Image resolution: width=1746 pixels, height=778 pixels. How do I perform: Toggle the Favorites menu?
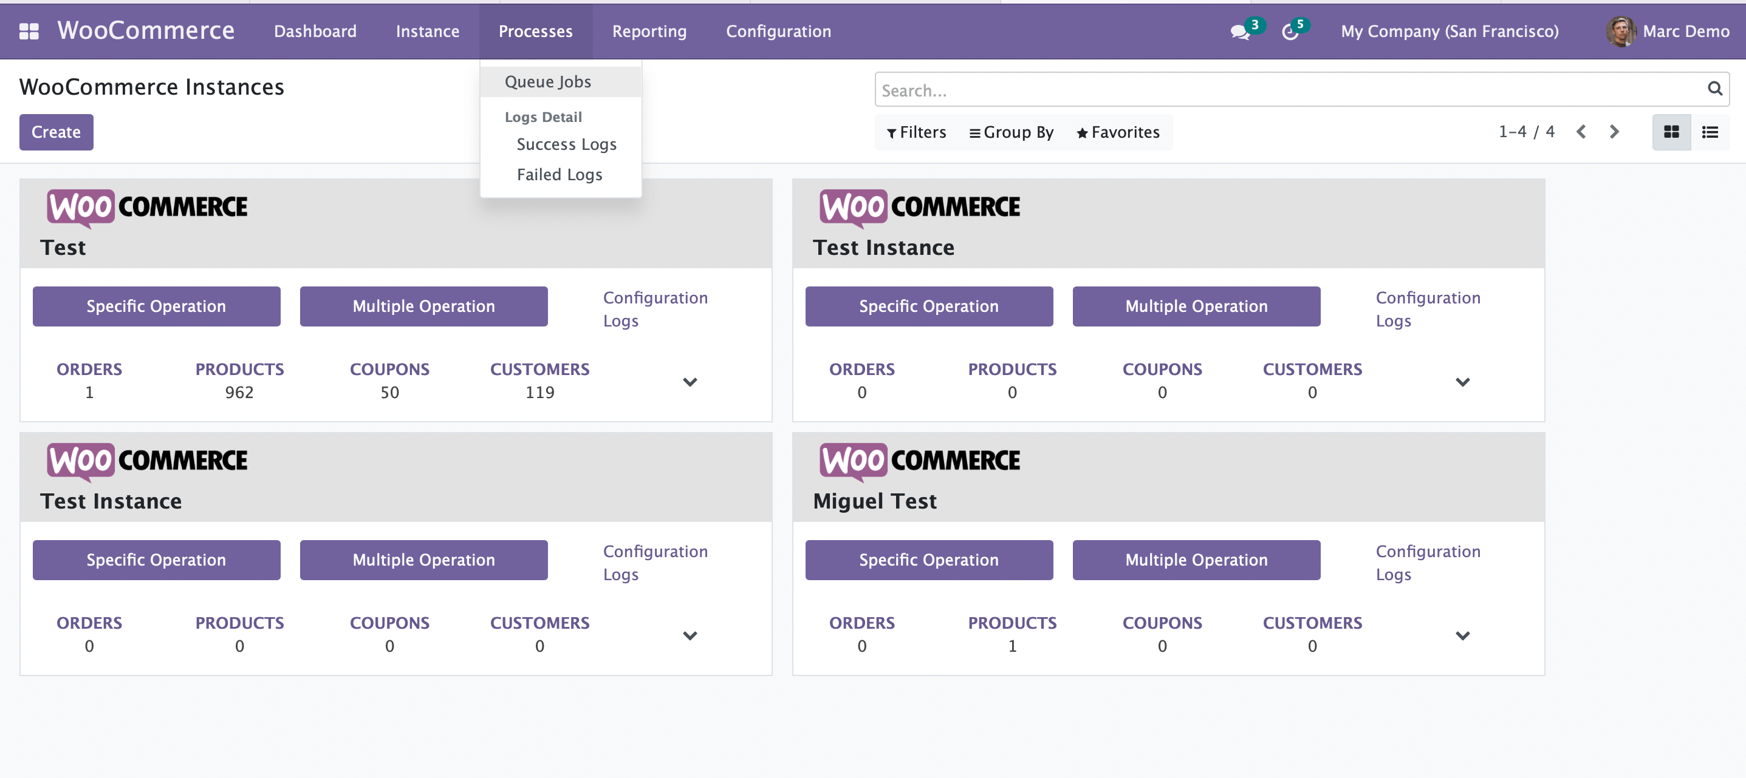tap(1117, 132)
